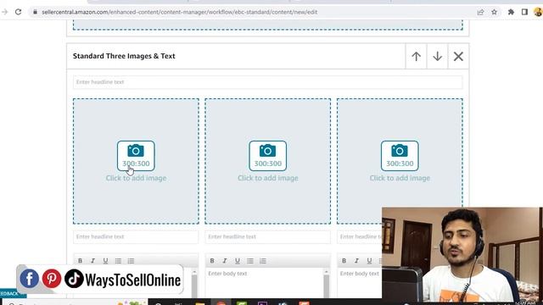Screen dimensions: 543x305
Task: Insert bulleted list in left column editor
Action: tap(118, 261)
